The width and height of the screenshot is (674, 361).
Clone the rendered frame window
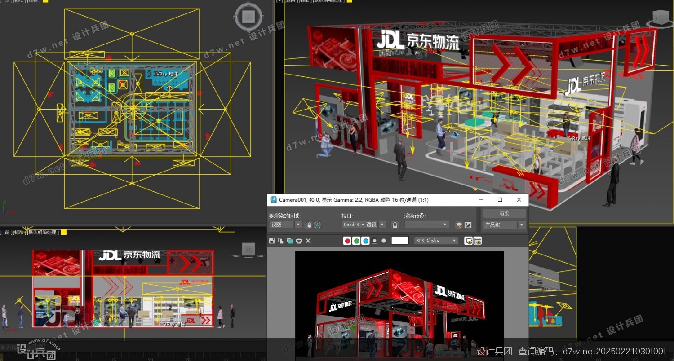(x=290, y=241)
